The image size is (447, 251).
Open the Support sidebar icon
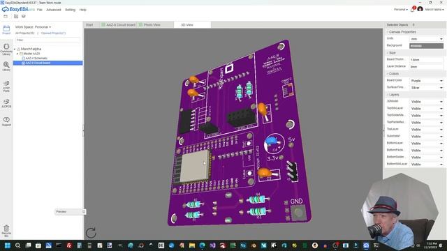tap(6, 121)
